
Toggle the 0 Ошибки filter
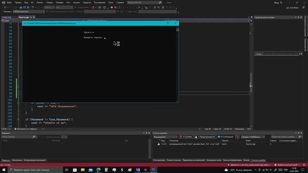click(x=186, y=136)
